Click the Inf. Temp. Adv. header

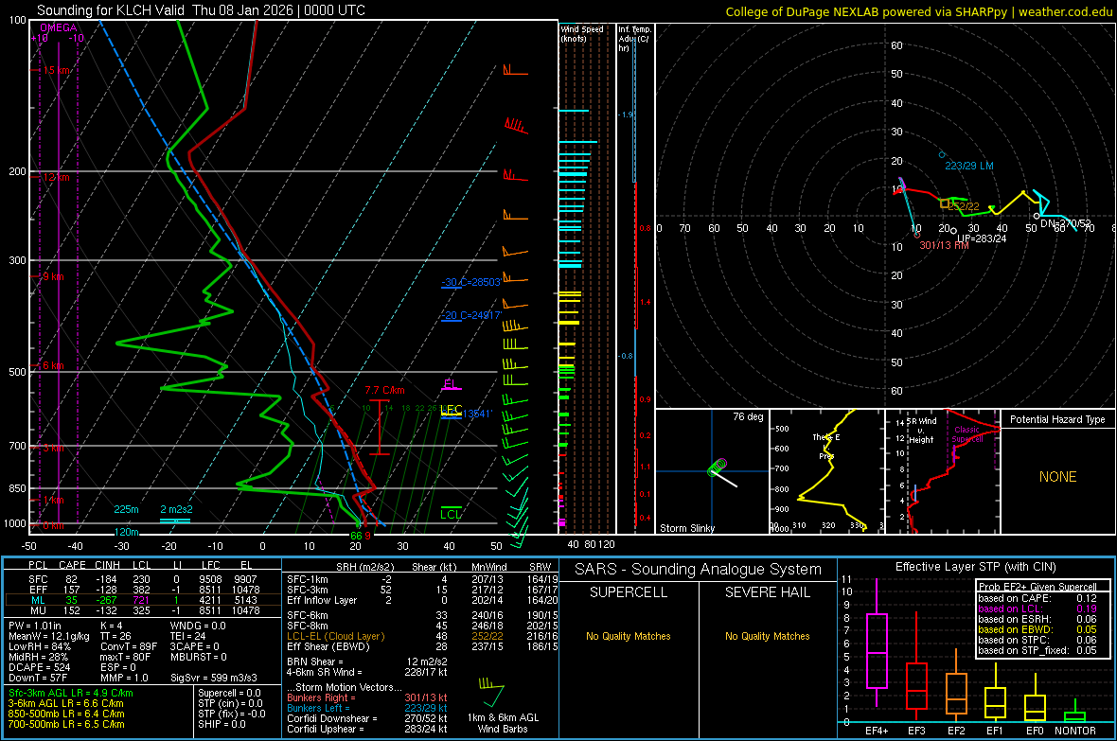tap(634, 39)
